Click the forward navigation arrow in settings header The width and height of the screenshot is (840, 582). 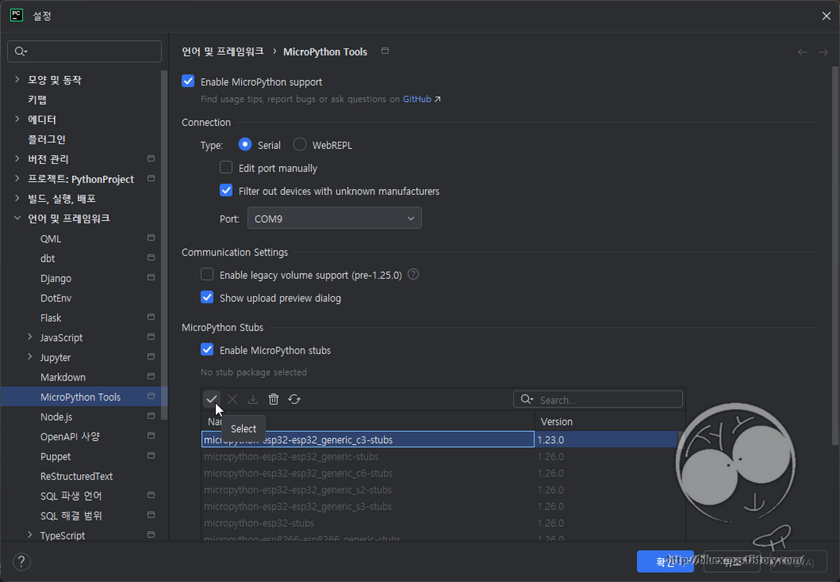tap(823, 52)
